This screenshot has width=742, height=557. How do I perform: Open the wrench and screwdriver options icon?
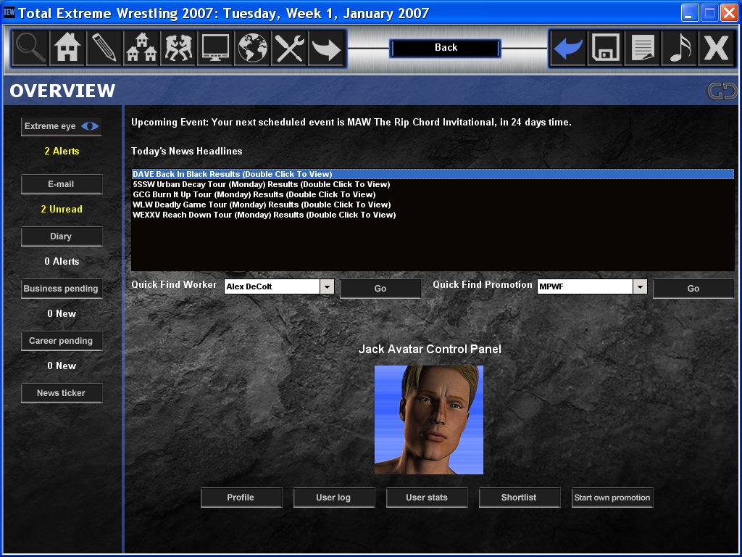point(289,49)
